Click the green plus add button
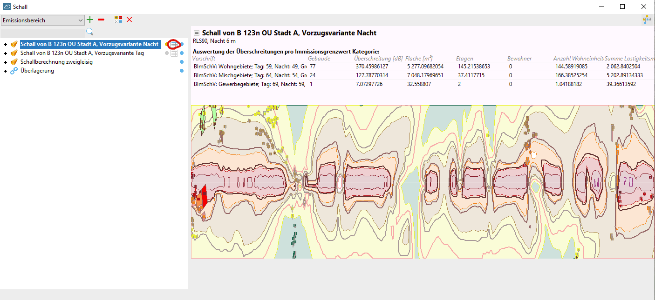 (x=90, y=20)
